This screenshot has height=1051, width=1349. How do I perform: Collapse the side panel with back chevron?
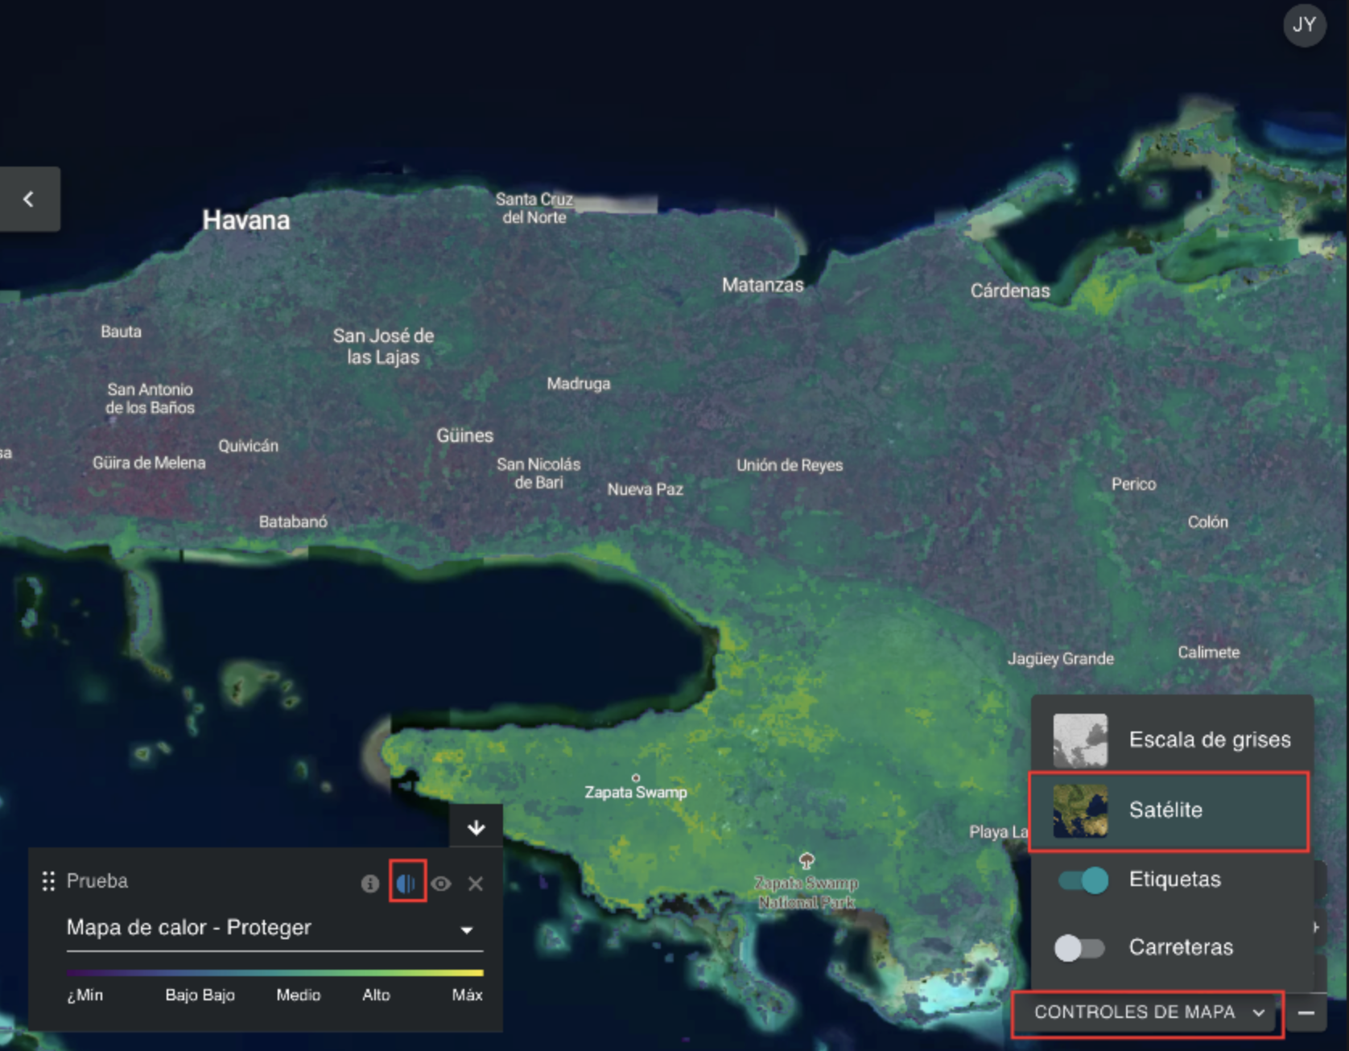pyautogui.click(x=29, y=199)
